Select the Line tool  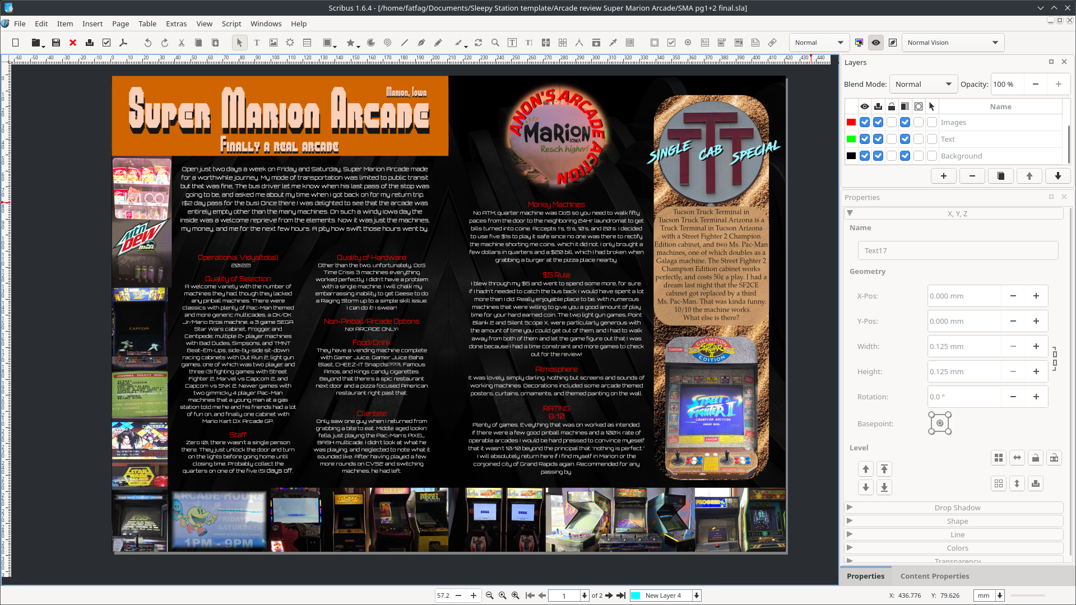coord(405,43)
